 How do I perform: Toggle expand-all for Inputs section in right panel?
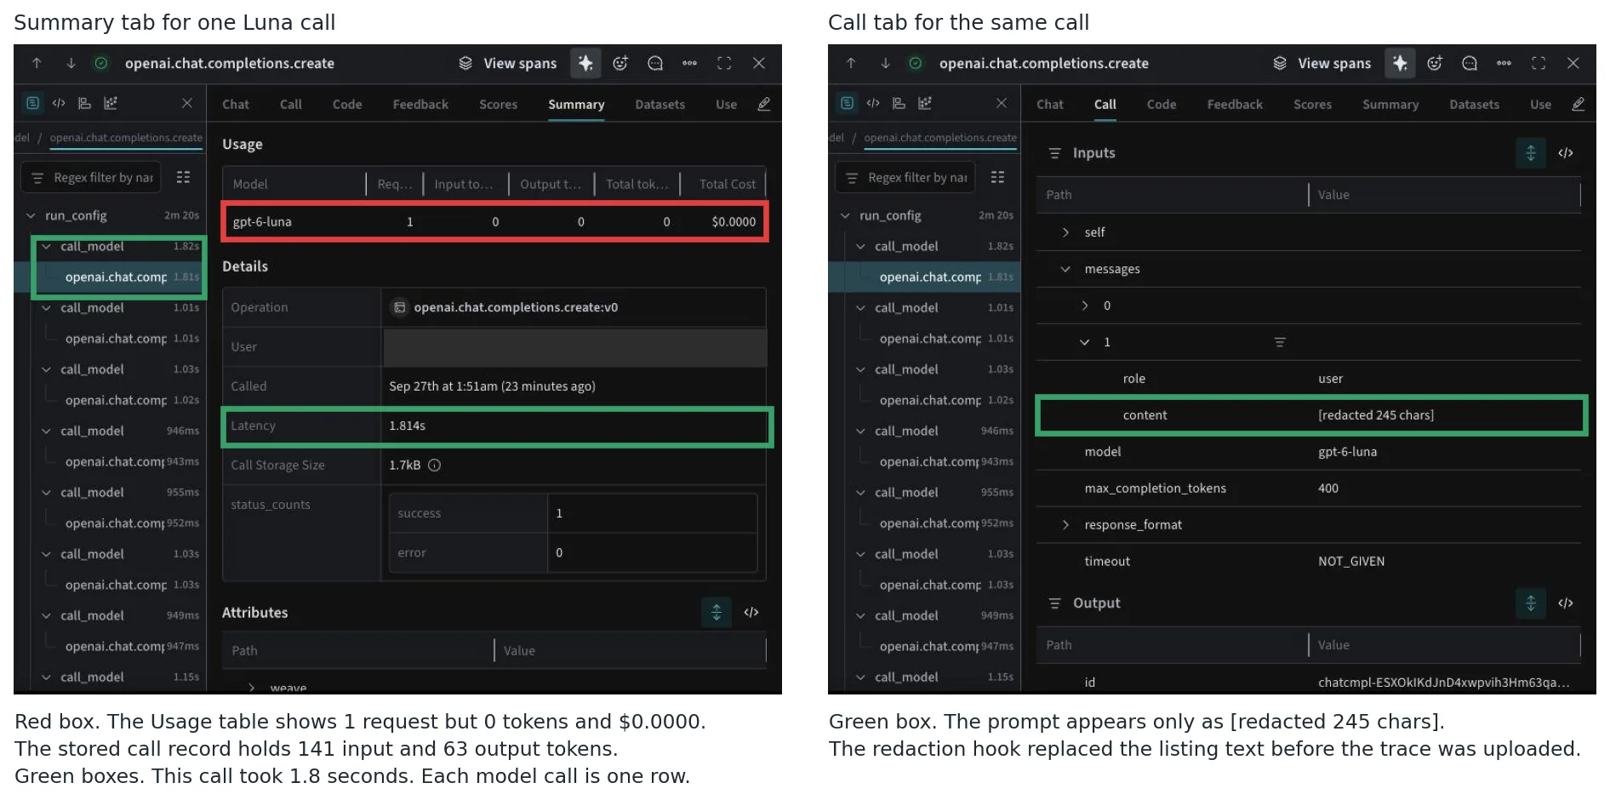point(1531,153)
